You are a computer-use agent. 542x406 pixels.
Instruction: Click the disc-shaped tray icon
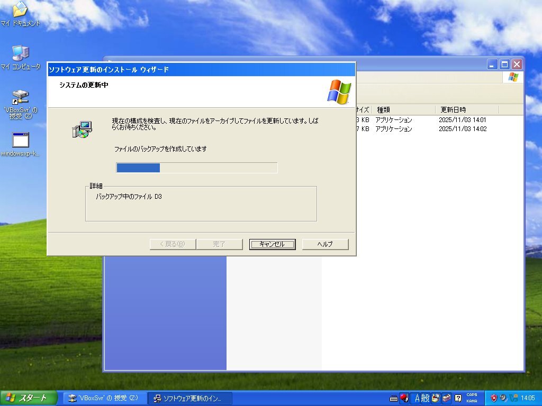click(x=504, y=398)
